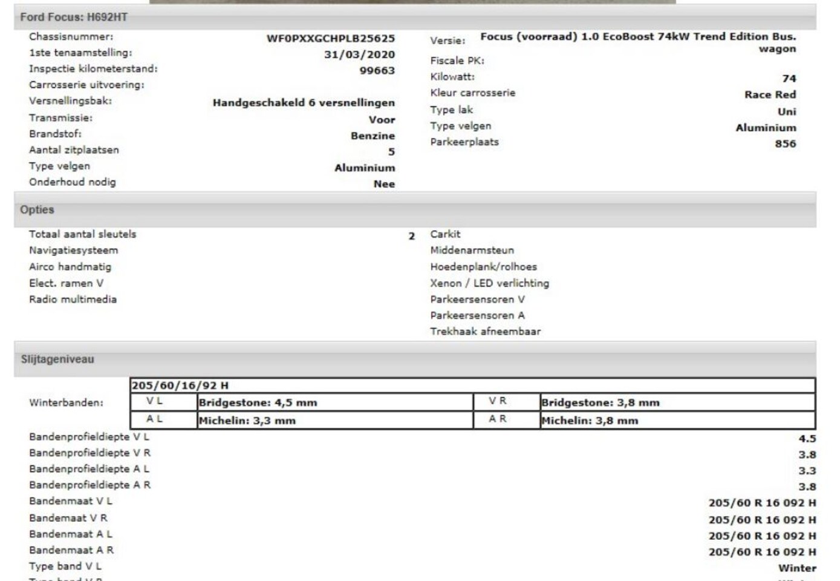Select the Michelin: 3,8 mm cell
840x581 pixels.
[590, 421]
